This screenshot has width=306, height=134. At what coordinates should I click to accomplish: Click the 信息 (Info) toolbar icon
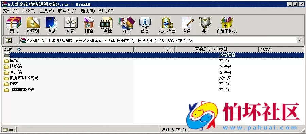[x=145, y=25]
